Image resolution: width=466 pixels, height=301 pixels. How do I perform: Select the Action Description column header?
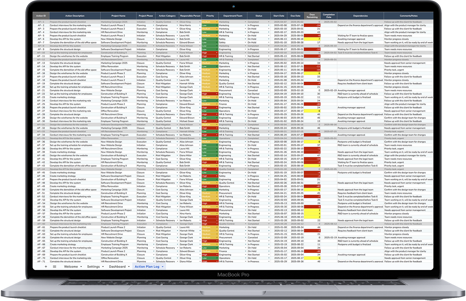click(x=75, y=16)
